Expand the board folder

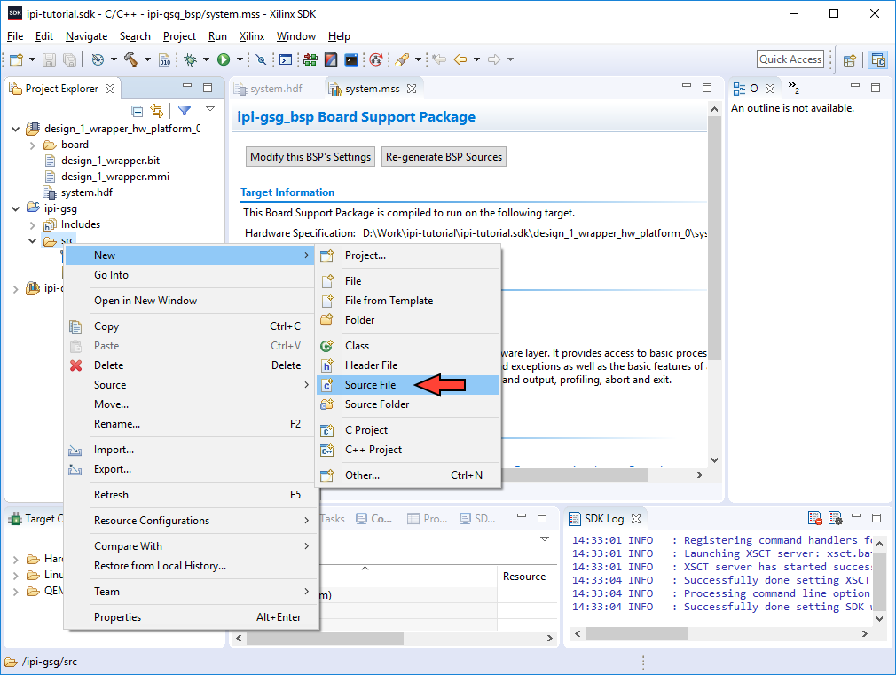pos(33,145)
